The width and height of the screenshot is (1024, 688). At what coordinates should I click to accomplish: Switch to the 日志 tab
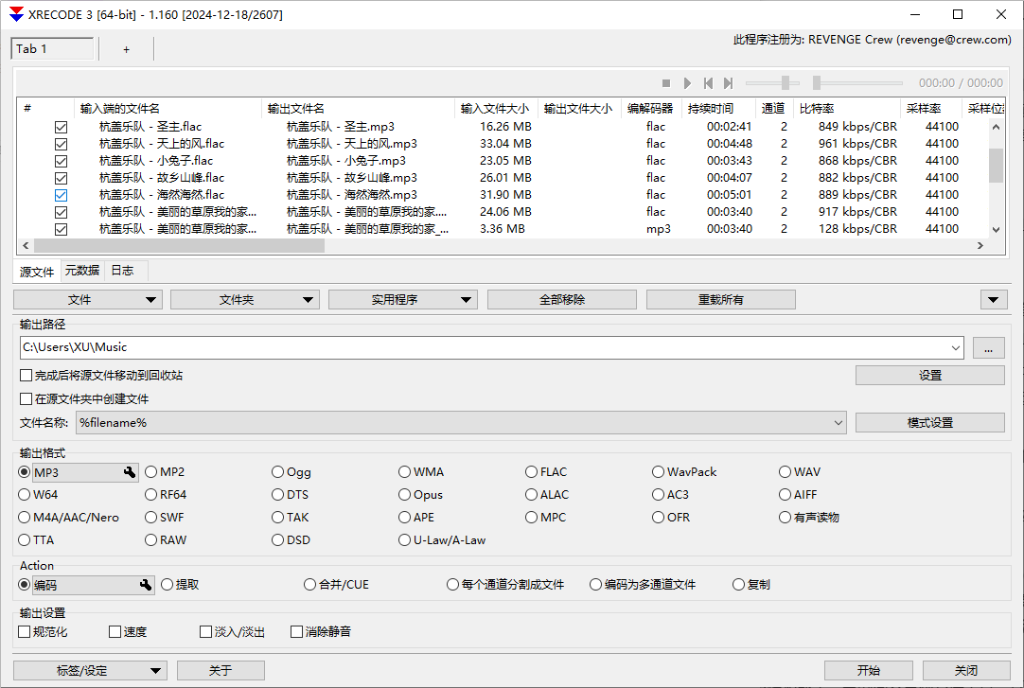(x=122, y=271)
